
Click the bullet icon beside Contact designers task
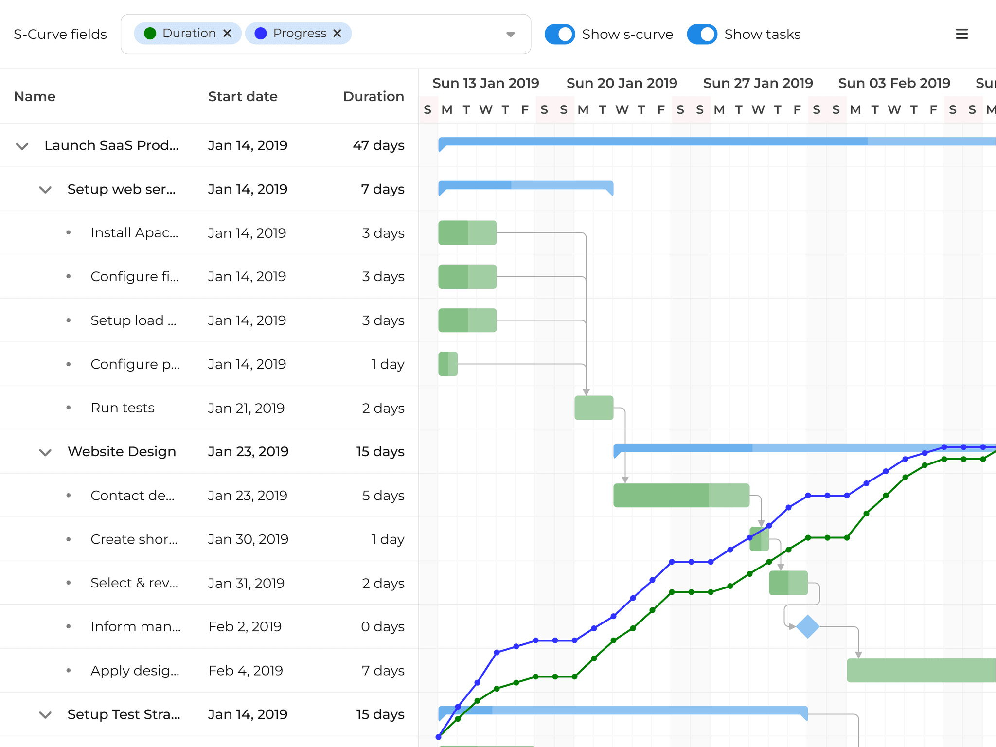tap(69, 495)
